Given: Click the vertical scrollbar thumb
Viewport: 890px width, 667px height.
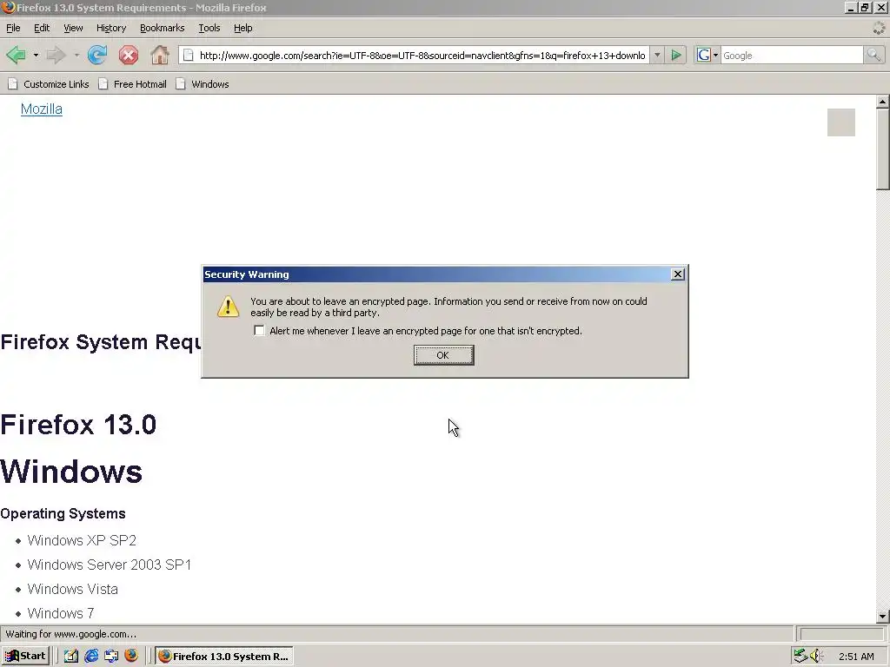Looking at the screenshot, I should [x=882, y=149].
